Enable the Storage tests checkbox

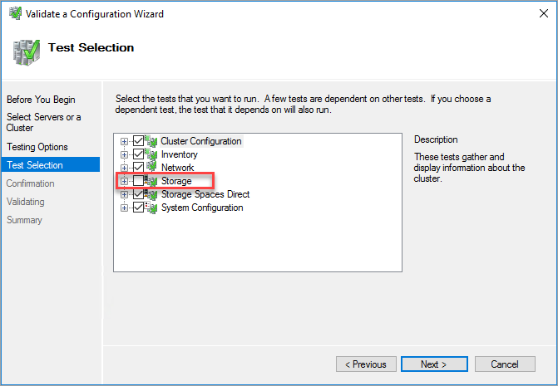(x=138, y=181)
